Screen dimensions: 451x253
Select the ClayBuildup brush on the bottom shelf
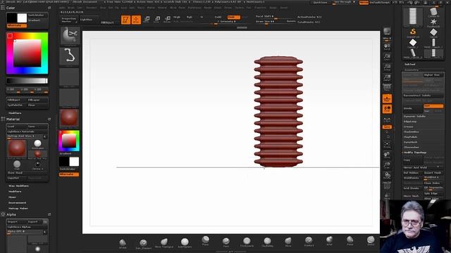coord(267,242)
